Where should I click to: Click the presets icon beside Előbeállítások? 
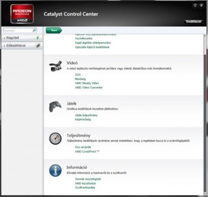37,46
